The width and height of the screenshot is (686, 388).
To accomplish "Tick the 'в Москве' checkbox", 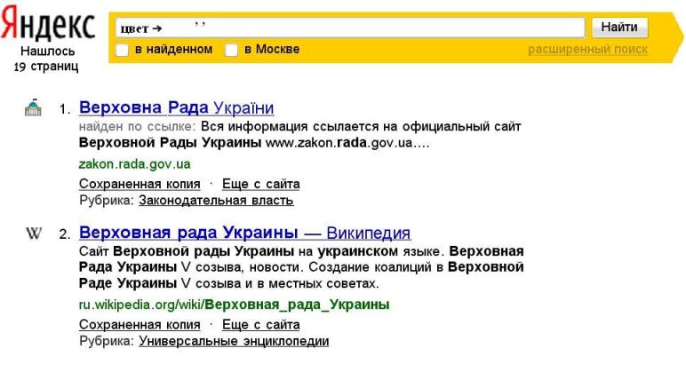I will coord(231,50).
